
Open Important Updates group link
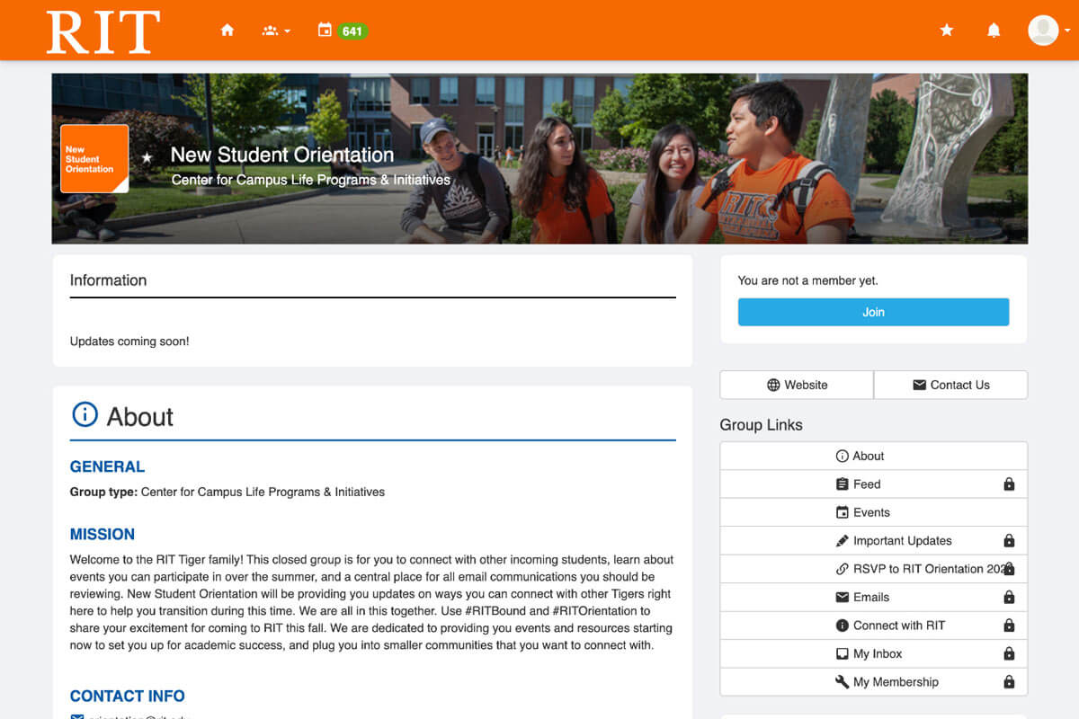(873, 541)
